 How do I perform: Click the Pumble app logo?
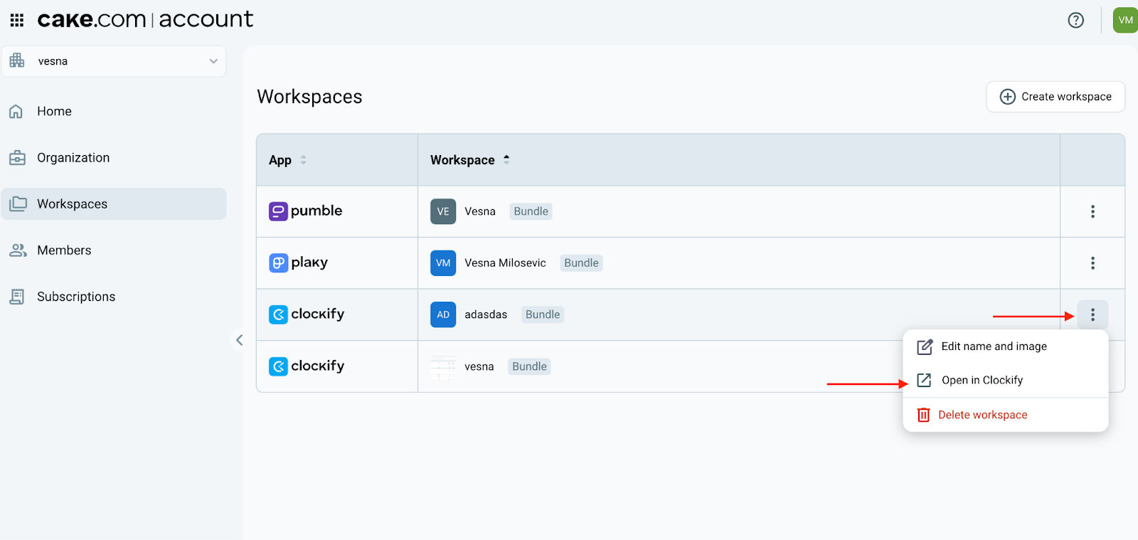tap(306, 211)
